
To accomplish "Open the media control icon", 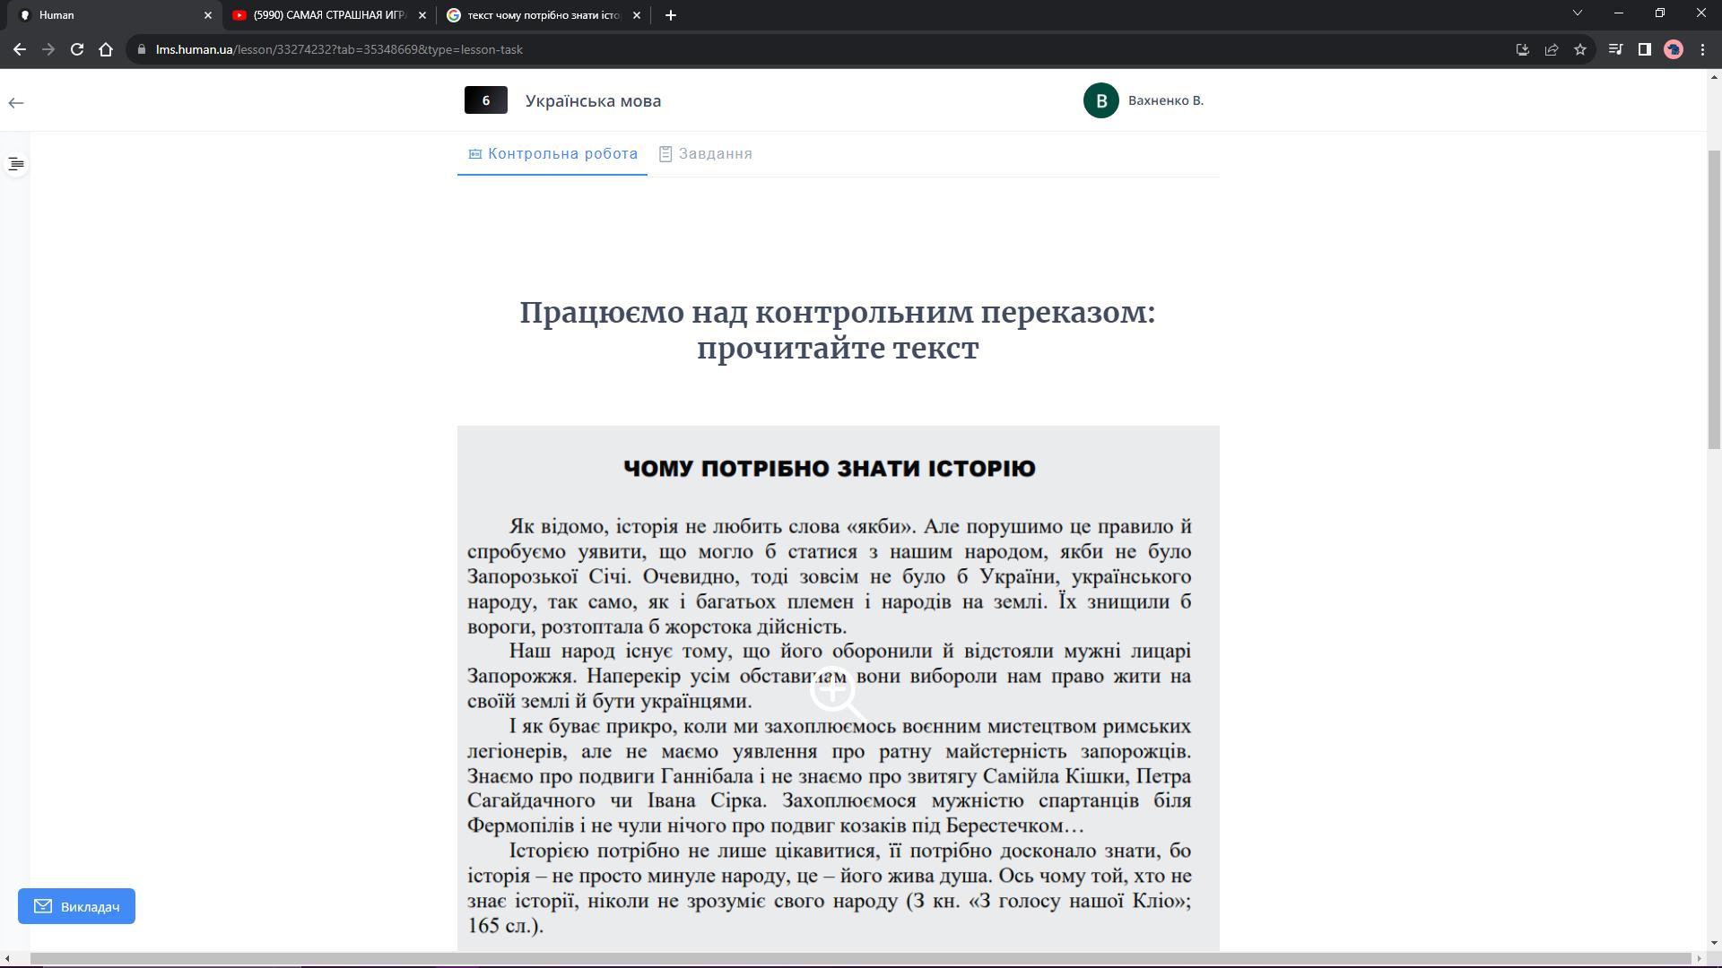I will pos(1615,50).
